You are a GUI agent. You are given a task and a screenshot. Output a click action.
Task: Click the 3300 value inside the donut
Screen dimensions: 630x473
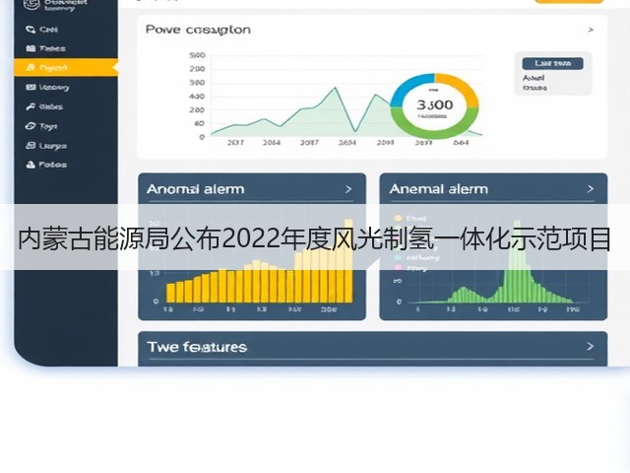pyautogui.click(x=435, y=105)
